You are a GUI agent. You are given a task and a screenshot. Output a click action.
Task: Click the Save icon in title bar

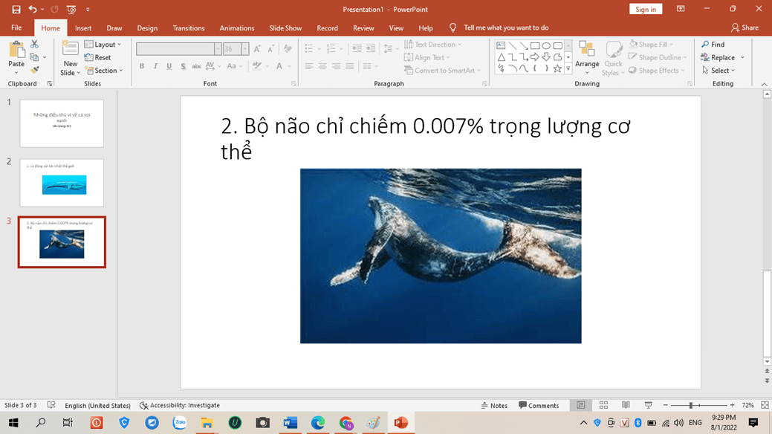tap(16, 10)
